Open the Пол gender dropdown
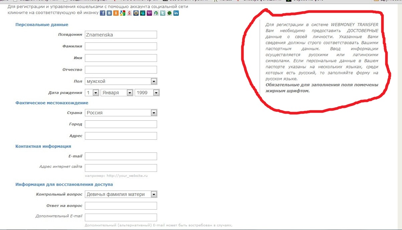Viewport: 402px width, 230px height. pyautogui.click(x=121, y=81)
